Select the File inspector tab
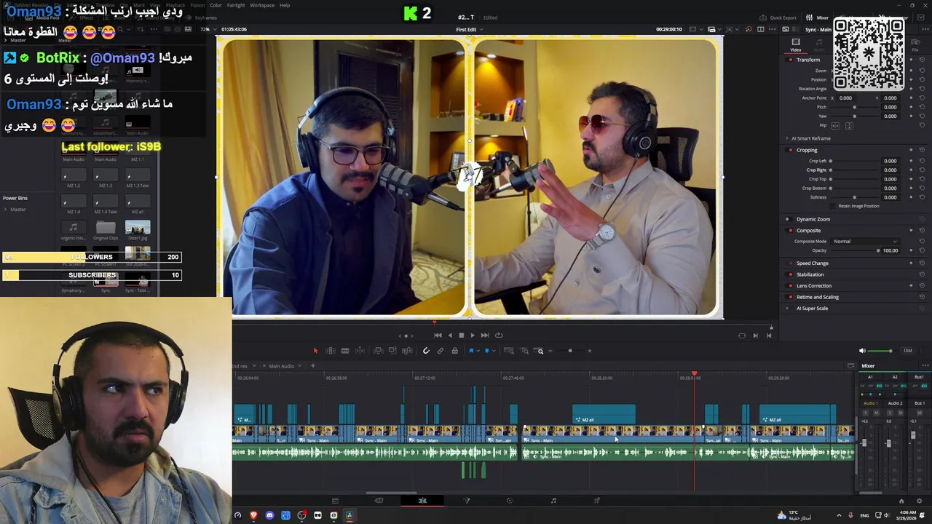The width and height of the screenshot is (932, 524). coord(915,45)
